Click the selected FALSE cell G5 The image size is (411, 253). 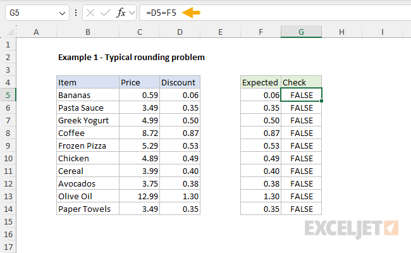click(301, 95)
